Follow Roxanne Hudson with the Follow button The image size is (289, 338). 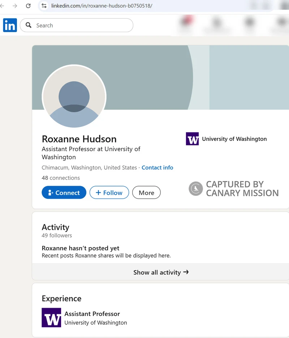tap(109, 193)
